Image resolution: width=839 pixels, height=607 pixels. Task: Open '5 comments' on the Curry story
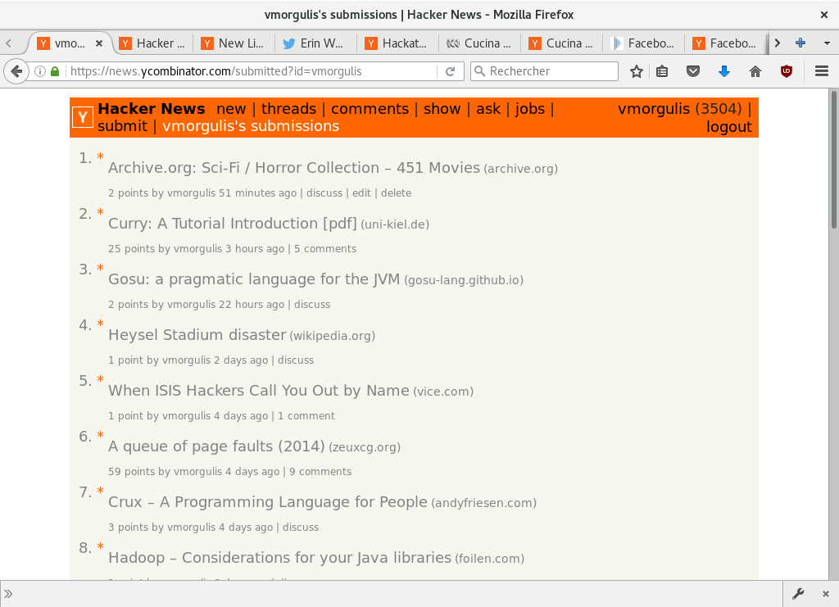324,249
